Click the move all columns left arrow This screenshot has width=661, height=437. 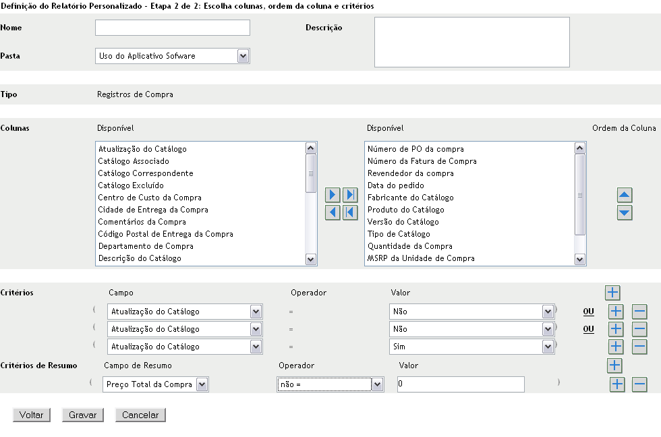tap(349, 212)
